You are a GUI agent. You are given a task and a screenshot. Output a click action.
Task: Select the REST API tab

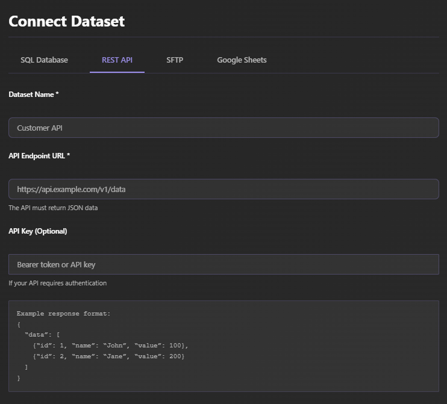(117, 60)
